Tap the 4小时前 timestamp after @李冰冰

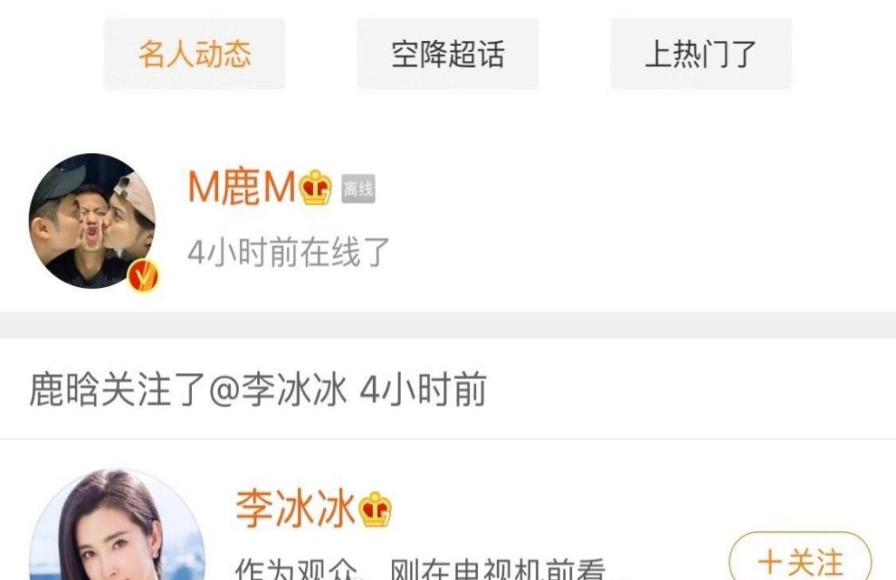pos(423,390)
